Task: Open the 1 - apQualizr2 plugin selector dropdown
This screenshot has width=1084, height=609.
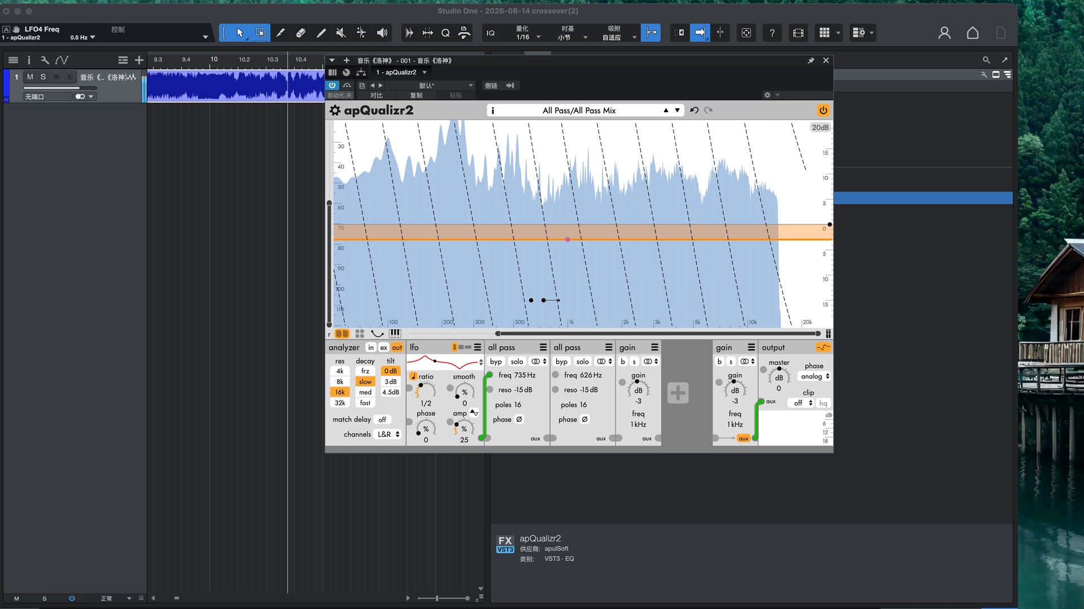Action: coord(401,72)
